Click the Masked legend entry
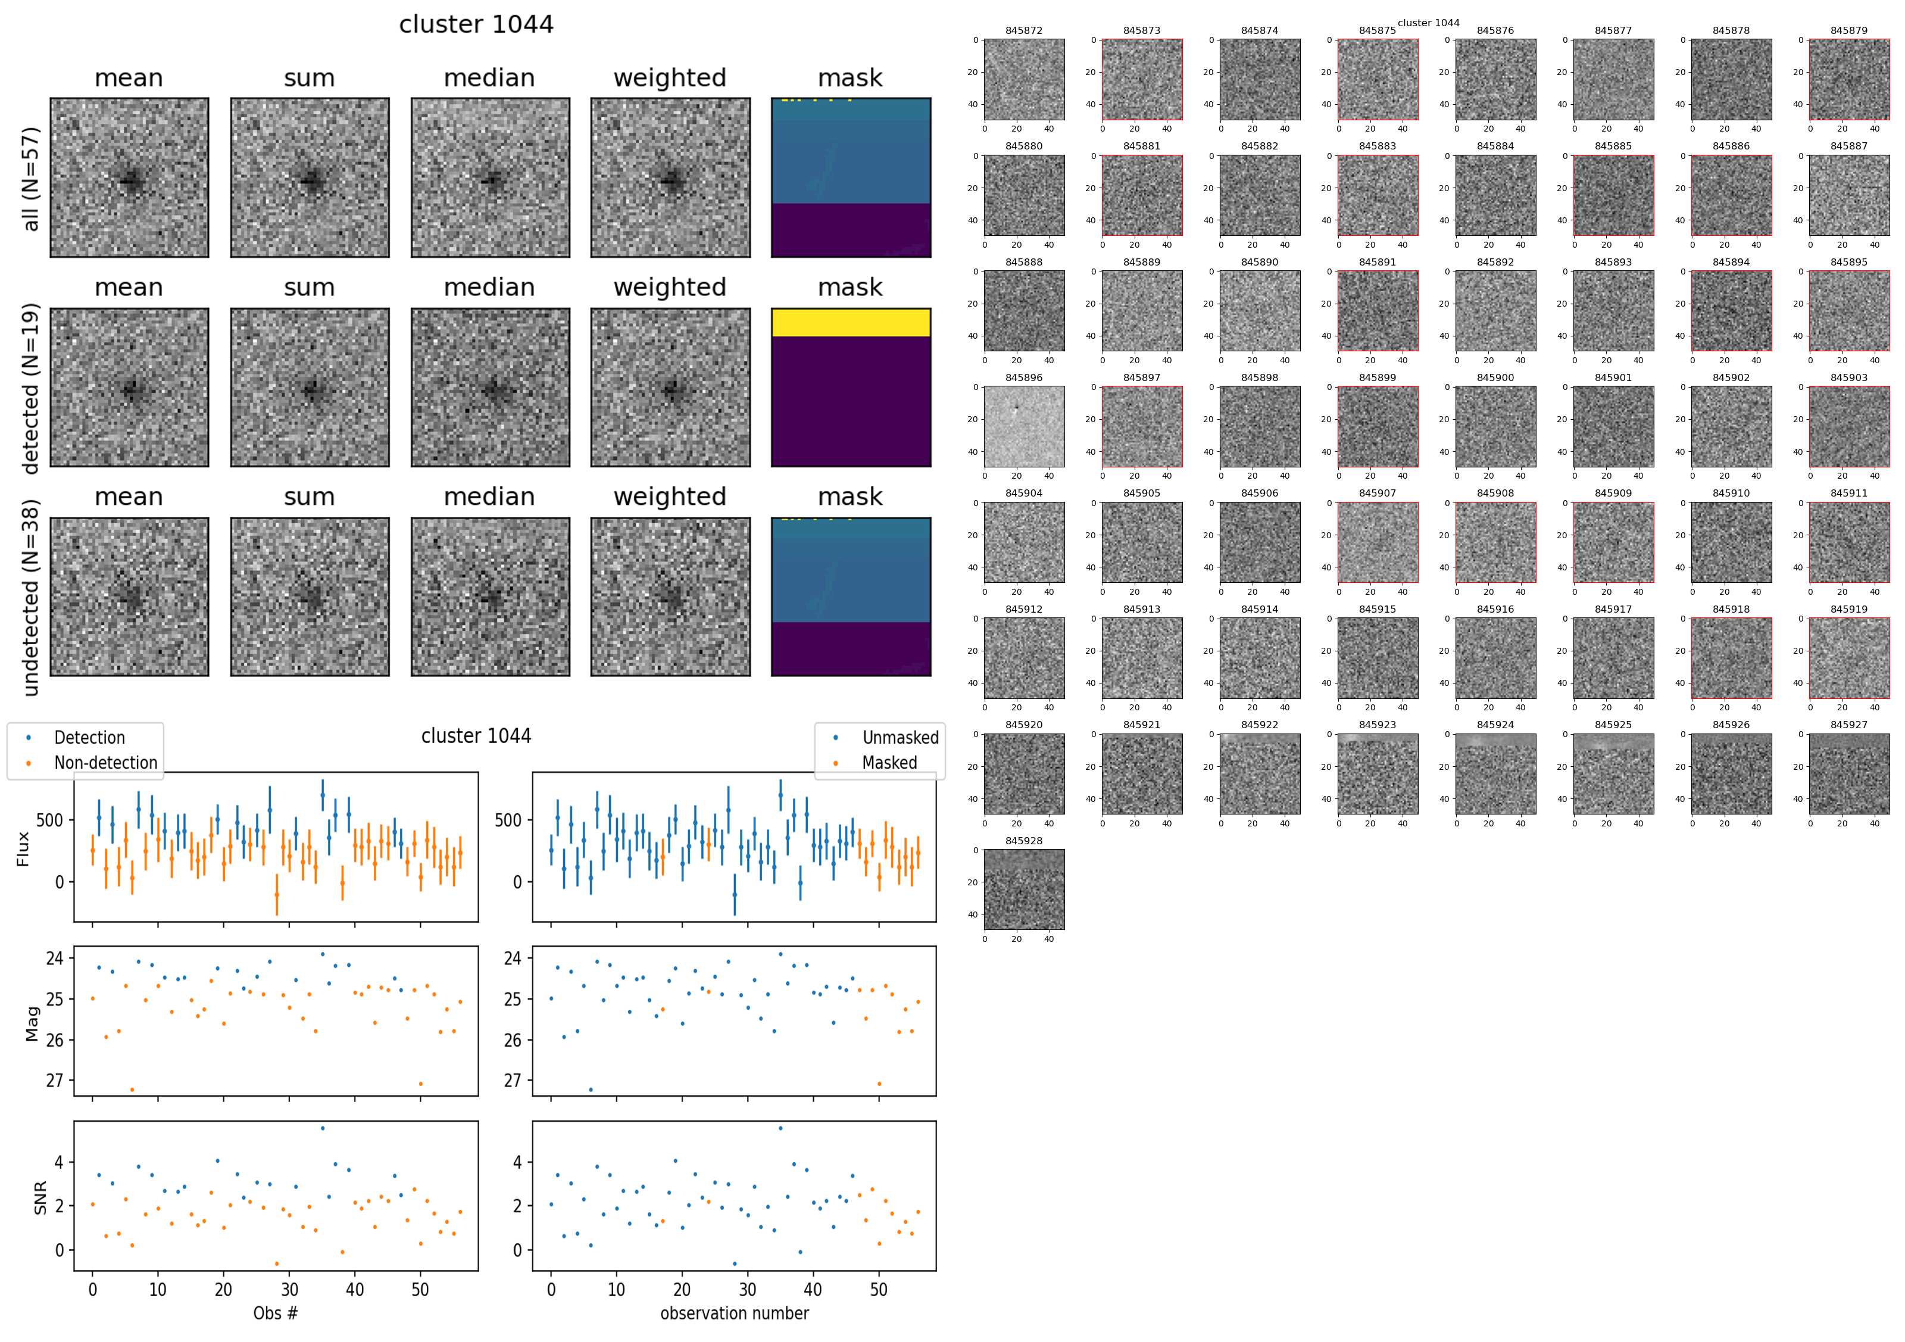The height and width of the screenshot is (1342, 1905). [x=889, y=763]
